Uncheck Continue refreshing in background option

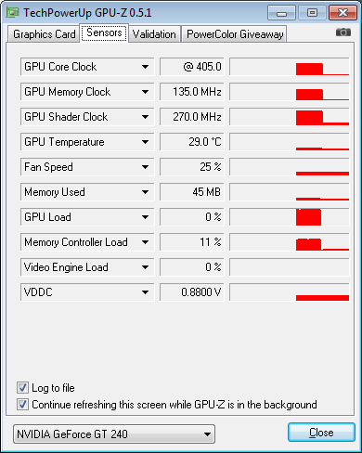pyautogui.click(x=22, y=404)
